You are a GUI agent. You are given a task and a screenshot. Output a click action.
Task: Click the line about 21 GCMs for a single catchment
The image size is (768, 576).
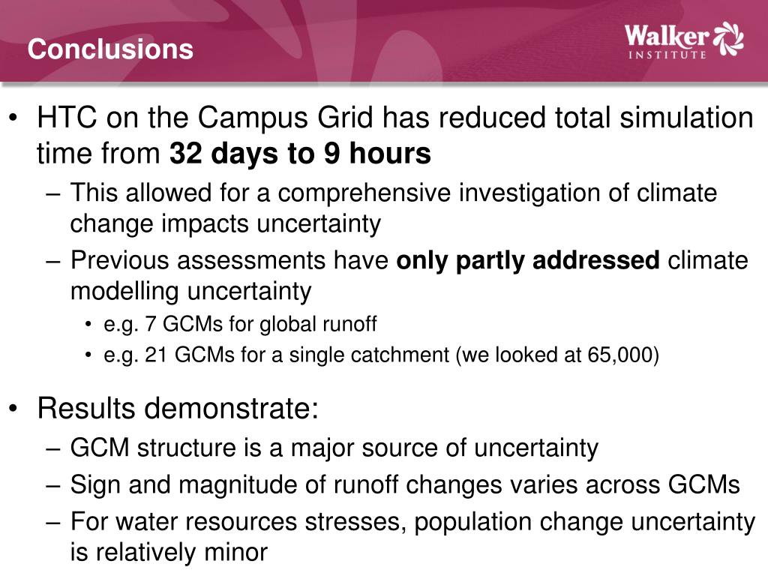(381, 355)
